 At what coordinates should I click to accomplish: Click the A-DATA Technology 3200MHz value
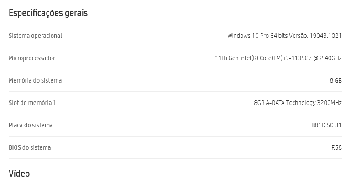(298, 103)
